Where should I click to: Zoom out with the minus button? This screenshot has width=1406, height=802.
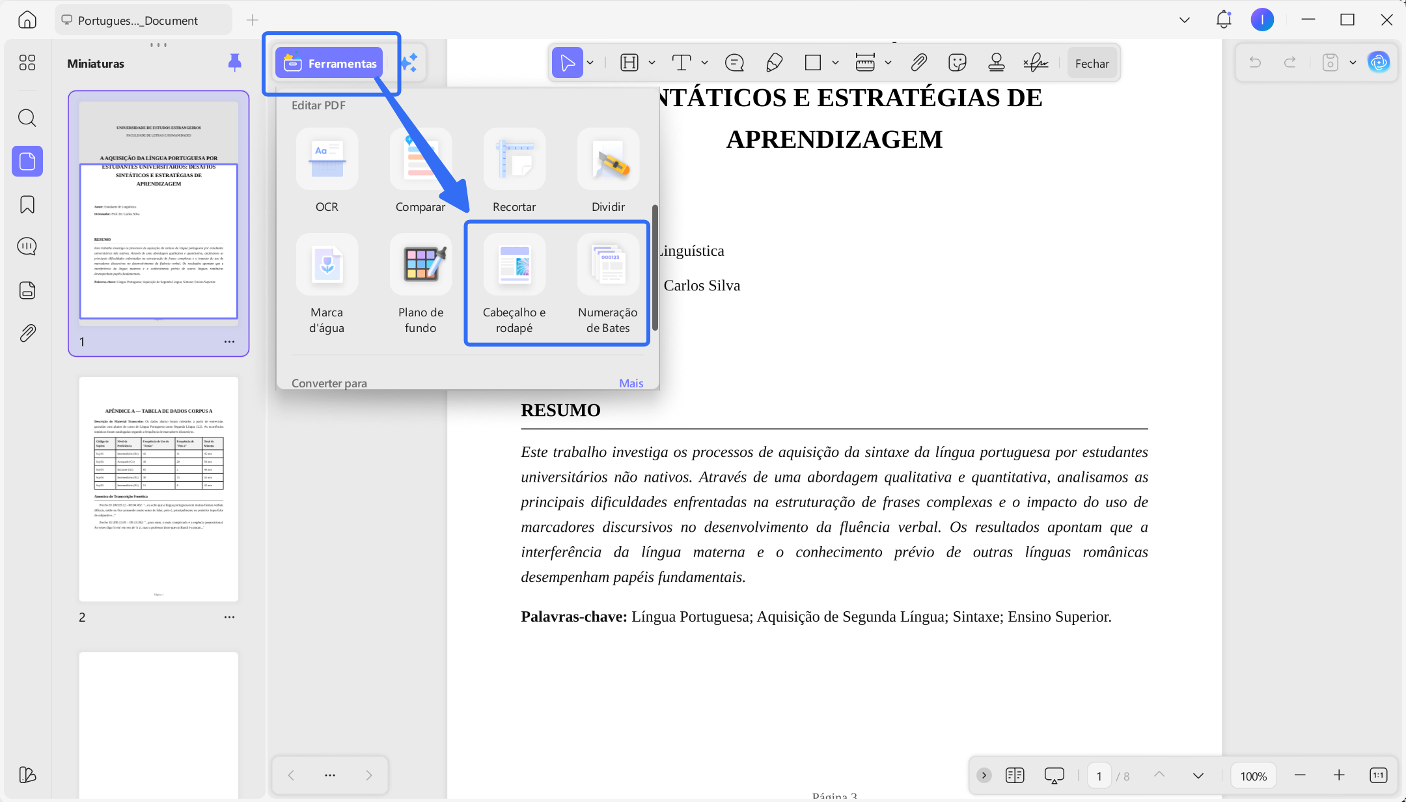tap(1300, 775)
